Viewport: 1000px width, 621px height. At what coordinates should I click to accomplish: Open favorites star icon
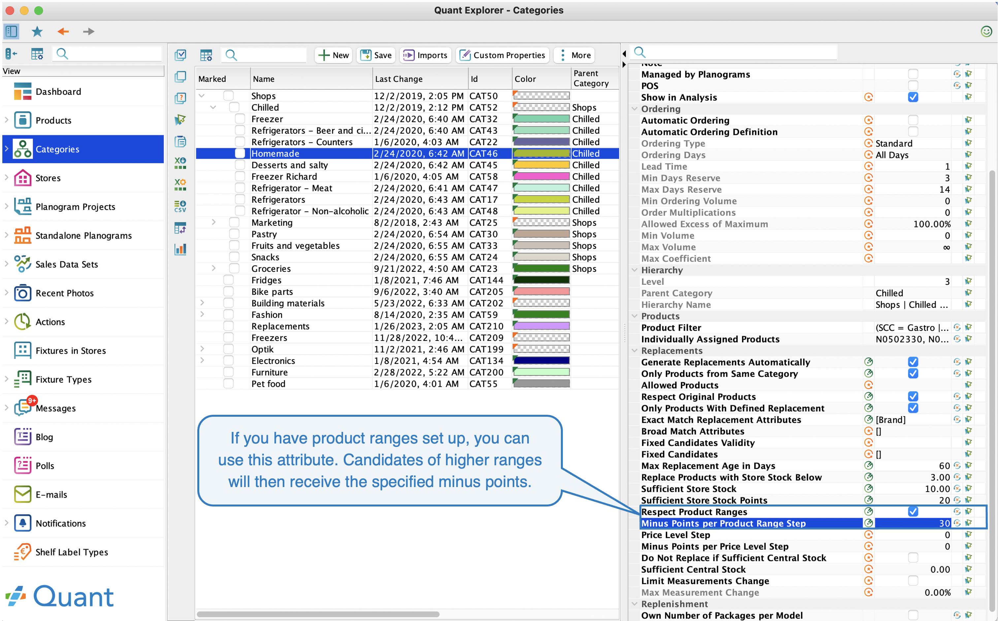click(37, 31)
